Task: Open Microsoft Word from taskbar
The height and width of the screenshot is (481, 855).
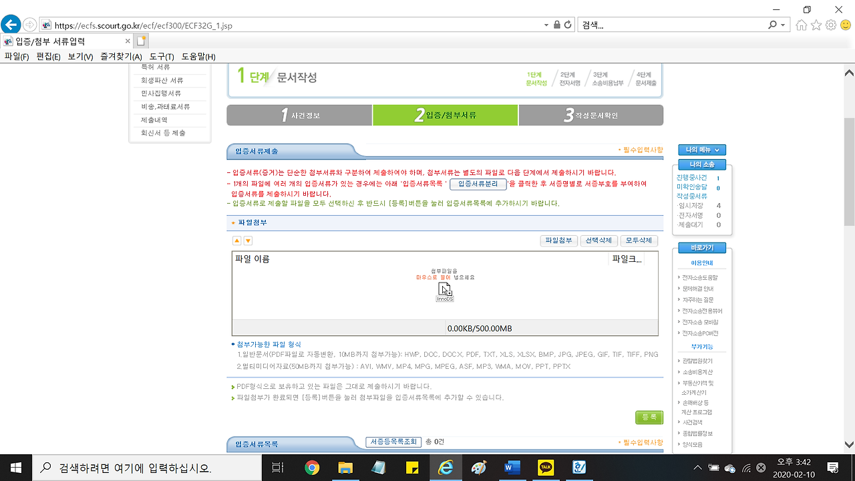Action: 512,468
